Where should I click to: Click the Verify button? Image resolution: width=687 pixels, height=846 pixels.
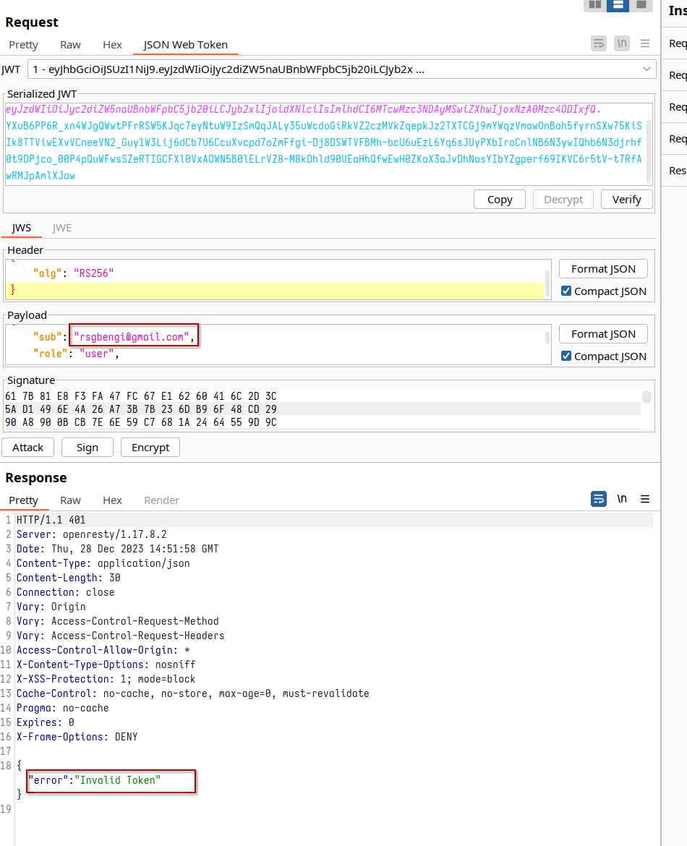(x=626, y=200)
